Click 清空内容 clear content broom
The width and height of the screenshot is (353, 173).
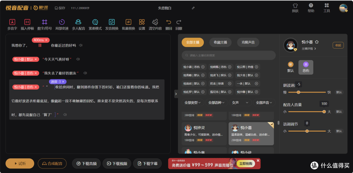pyautogui.click(x=155, y=25)
